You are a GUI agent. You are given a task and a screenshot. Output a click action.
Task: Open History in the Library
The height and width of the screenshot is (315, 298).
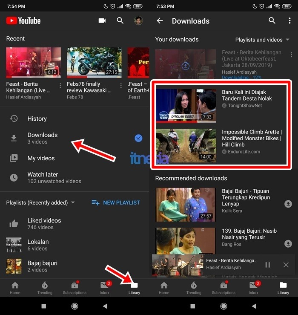point(74,118)
